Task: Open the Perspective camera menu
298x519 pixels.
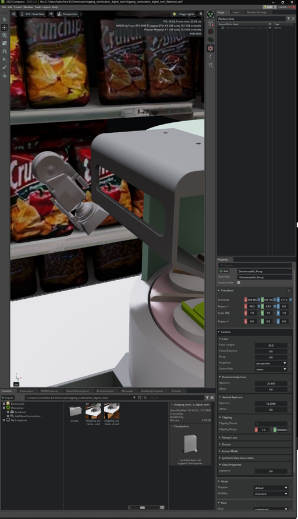Action: 68,14
